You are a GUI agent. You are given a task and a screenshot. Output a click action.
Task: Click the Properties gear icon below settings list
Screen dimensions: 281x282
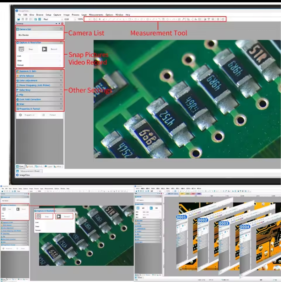click(21, 115)
